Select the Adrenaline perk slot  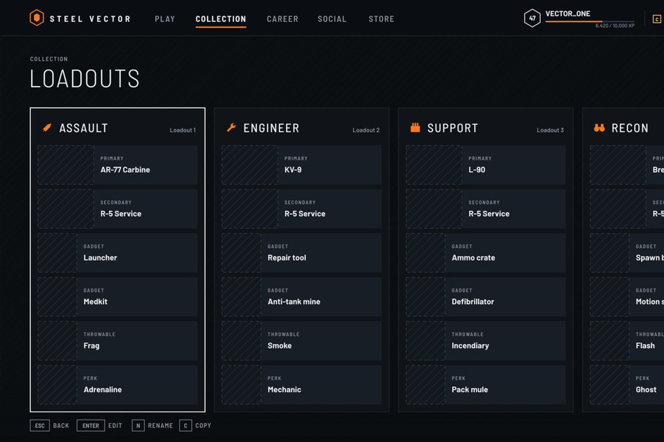[117, 385]
